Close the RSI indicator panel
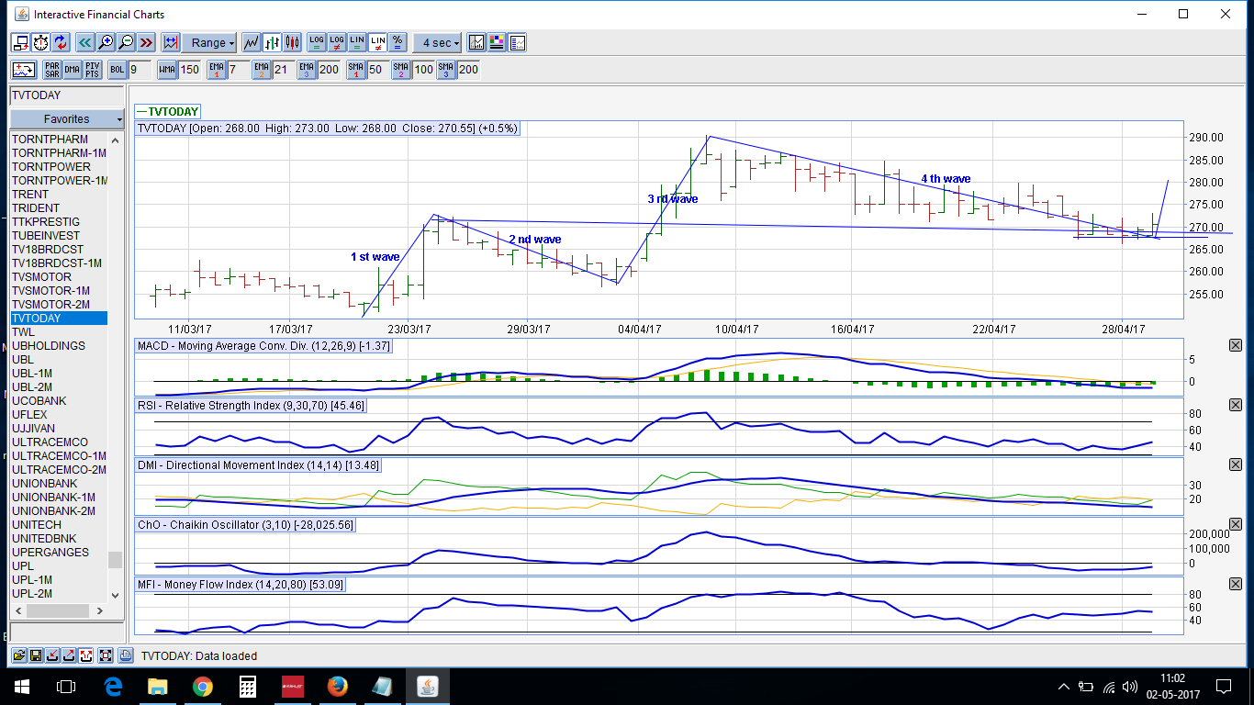 click(x=1235, y=405)
